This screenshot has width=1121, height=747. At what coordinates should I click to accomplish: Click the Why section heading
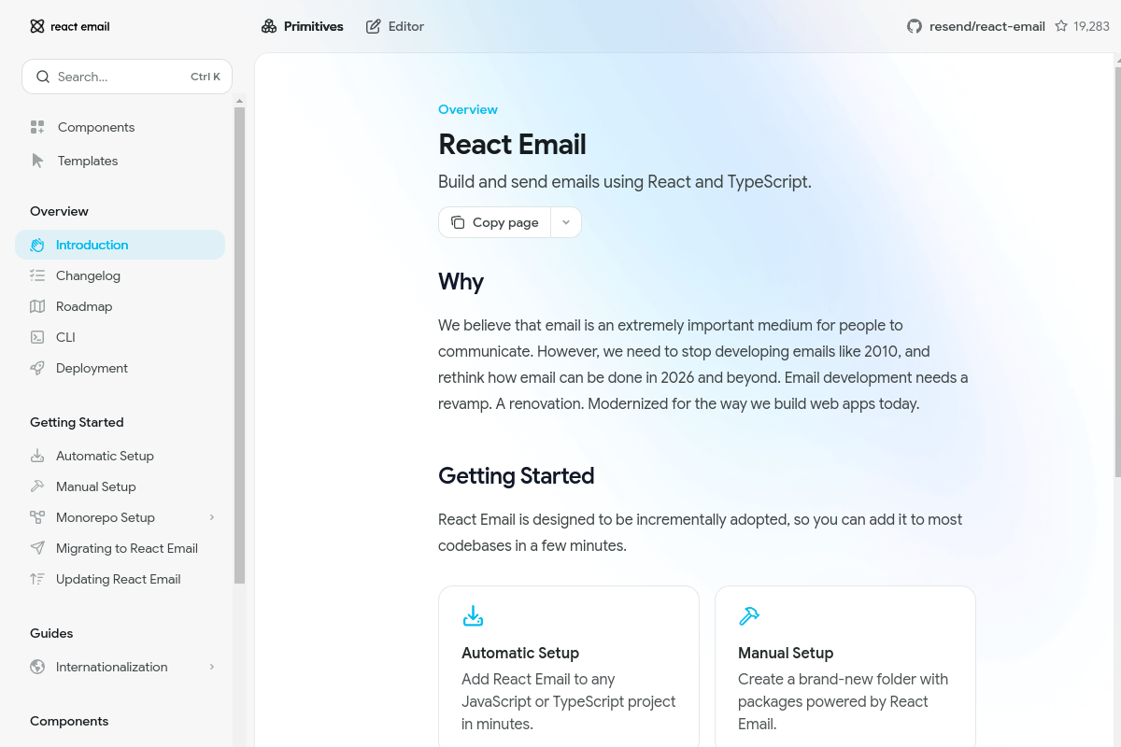(x=461, y=282)
